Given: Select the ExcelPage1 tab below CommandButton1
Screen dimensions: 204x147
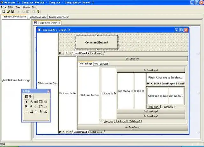Looking at the screenshot, I should coord(80,53).
